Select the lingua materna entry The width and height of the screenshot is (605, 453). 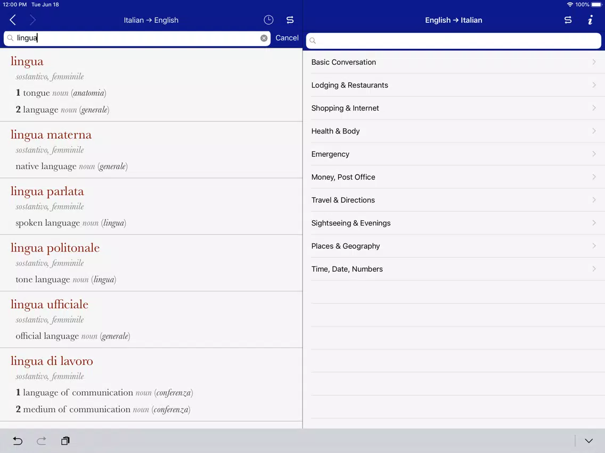[x=151, y=150]
